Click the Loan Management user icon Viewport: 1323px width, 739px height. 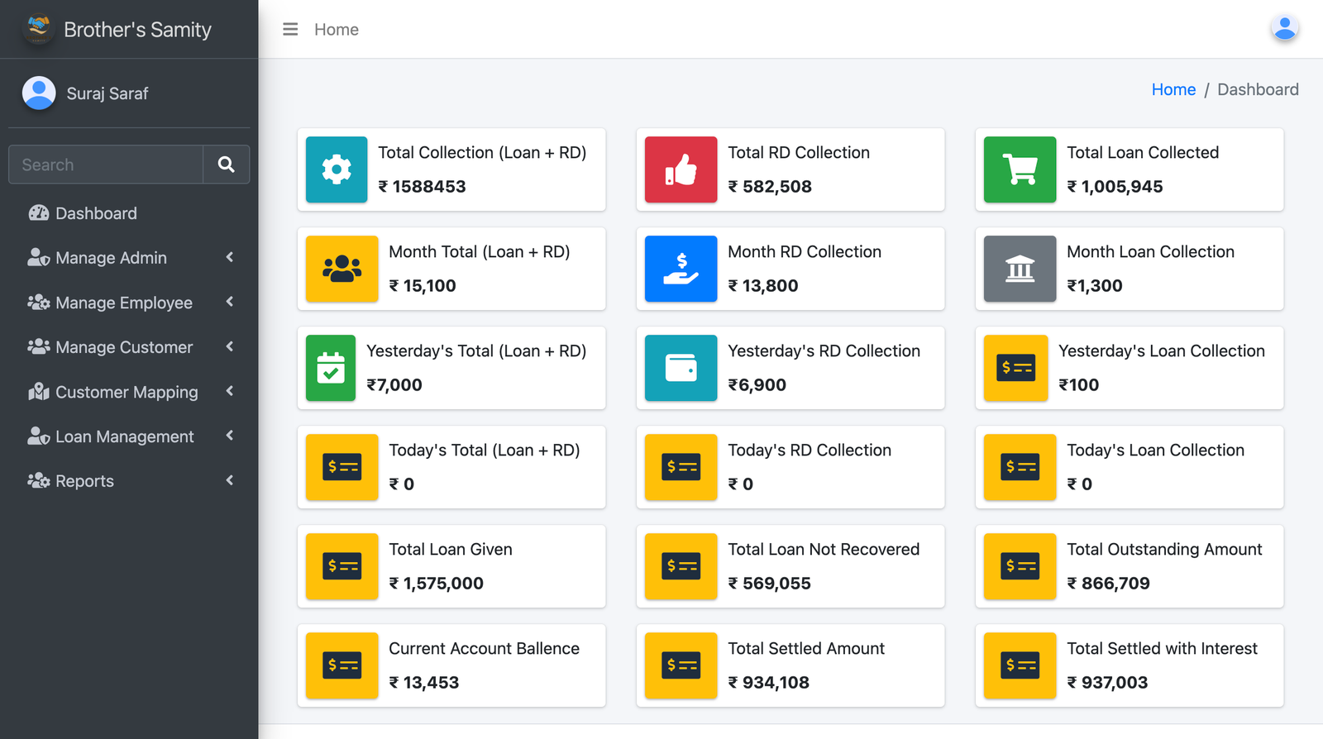(x=39, y=436)
